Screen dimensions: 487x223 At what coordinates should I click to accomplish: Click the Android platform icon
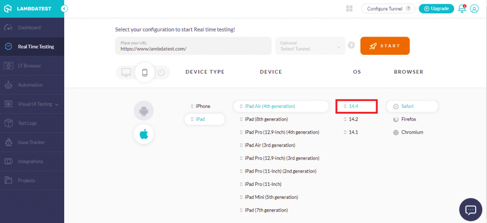(143, 111)
